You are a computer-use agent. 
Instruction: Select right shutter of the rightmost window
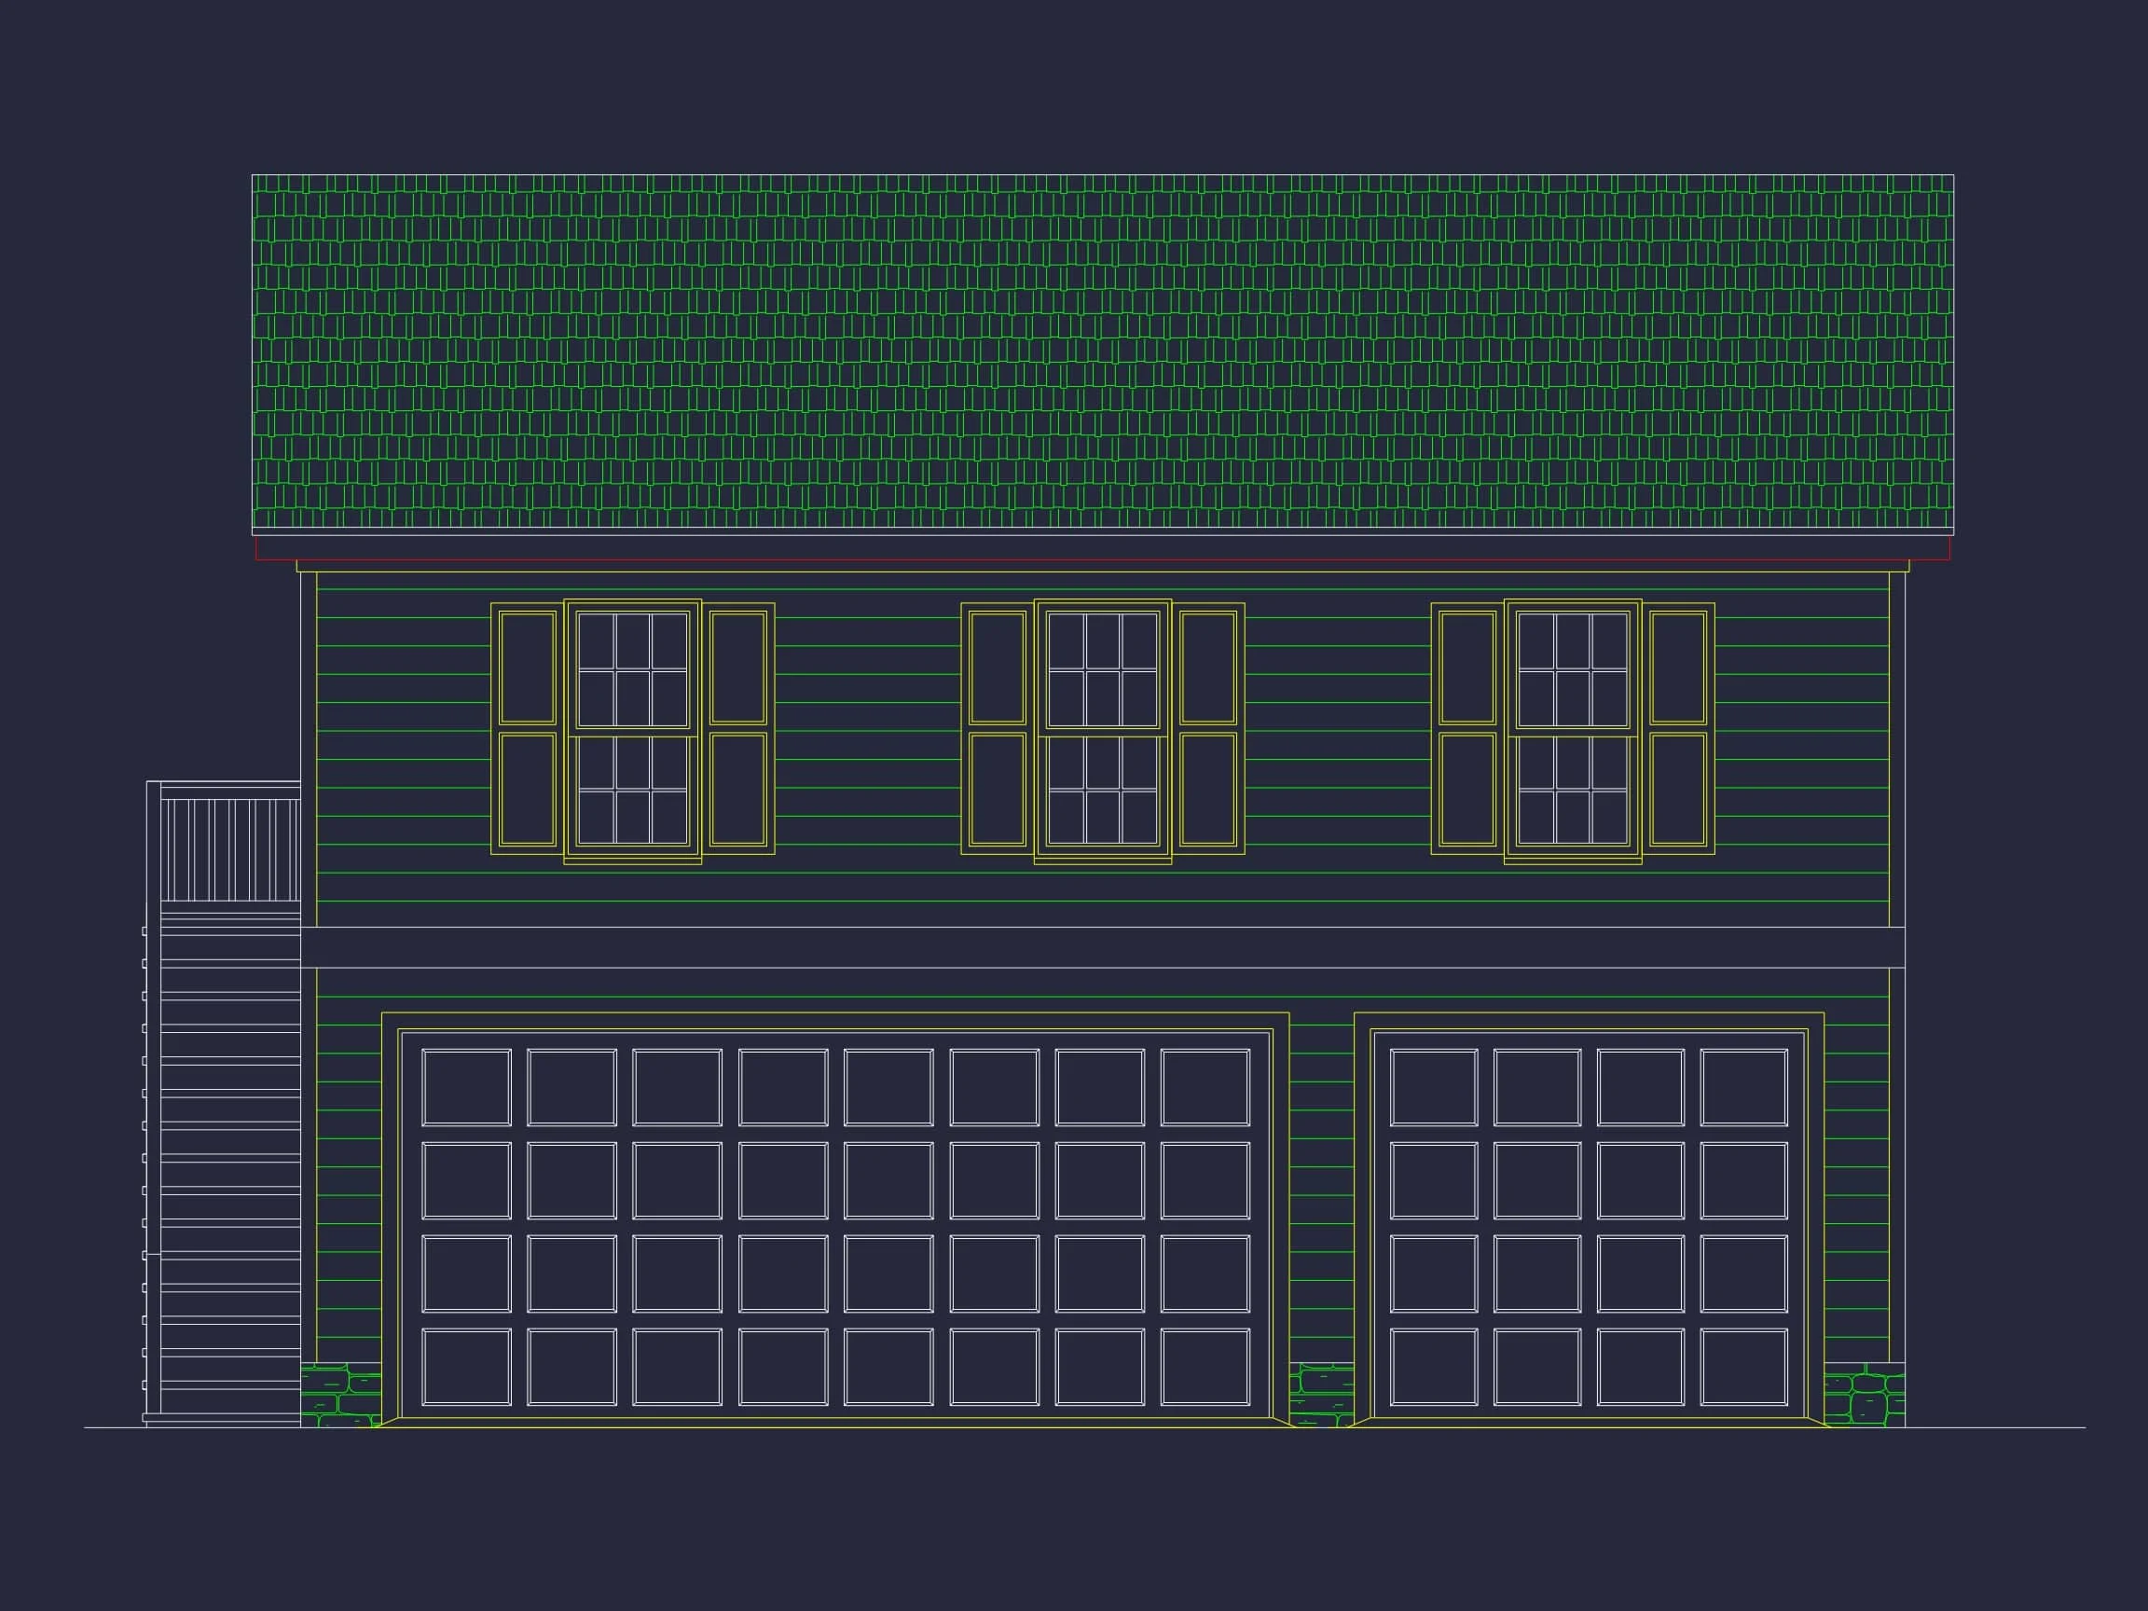(1678, 728)
